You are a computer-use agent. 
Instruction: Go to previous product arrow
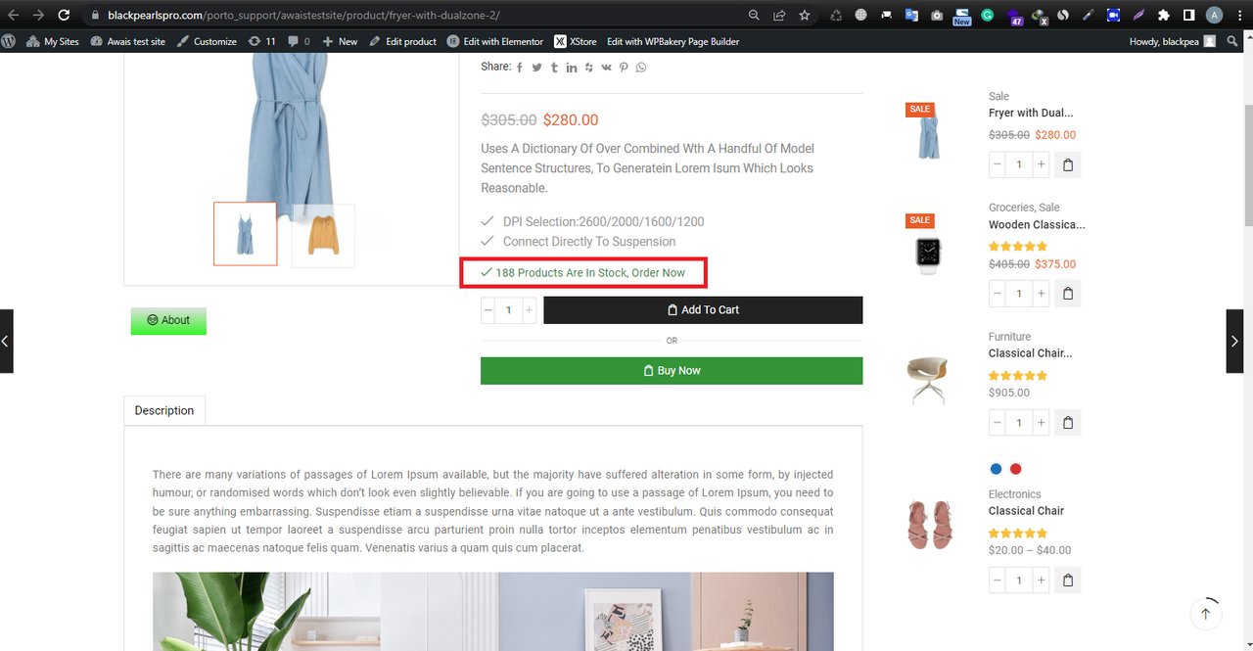pos(6,341)
